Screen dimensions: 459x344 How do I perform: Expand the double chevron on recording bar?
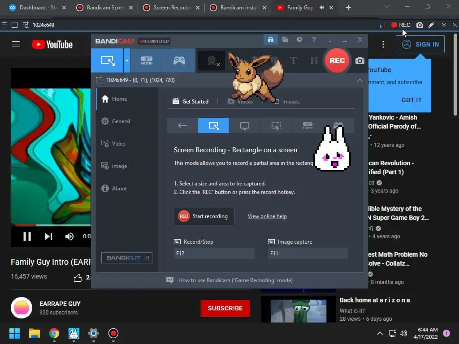point(444,25)
